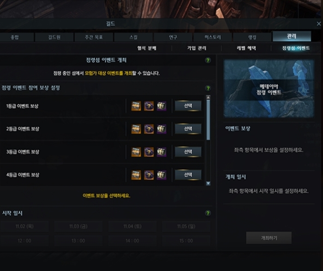Open help icon beside 점령성 이벤트 개최
Image resolution: width=323 pixels, height=271 pixels.
[x=208, y=60]
